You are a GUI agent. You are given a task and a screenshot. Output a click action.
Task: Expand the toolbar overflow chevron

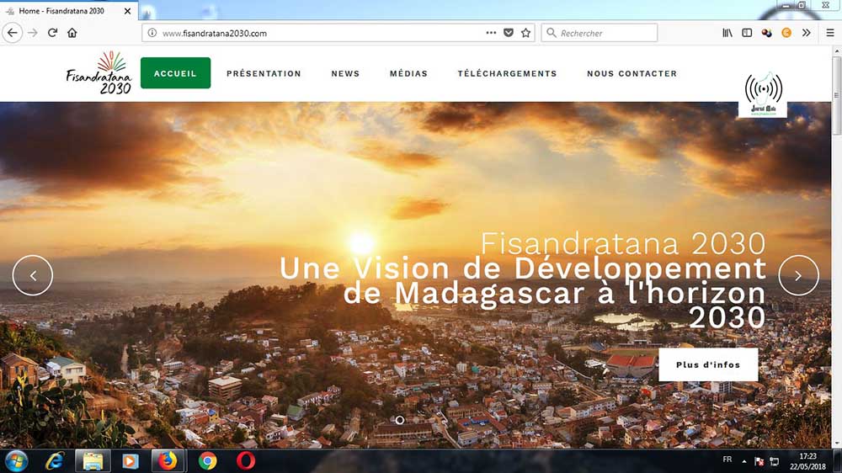point(807,33)
